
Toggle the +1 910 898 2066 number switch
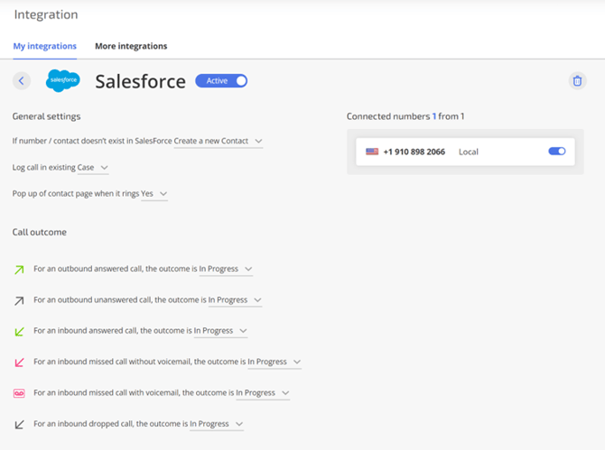(x=557, y=151)
